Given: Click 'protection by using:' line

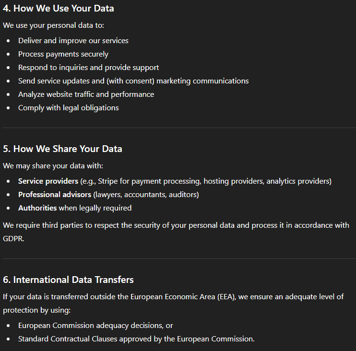Looking at the screenshot, I should [36, 310].
